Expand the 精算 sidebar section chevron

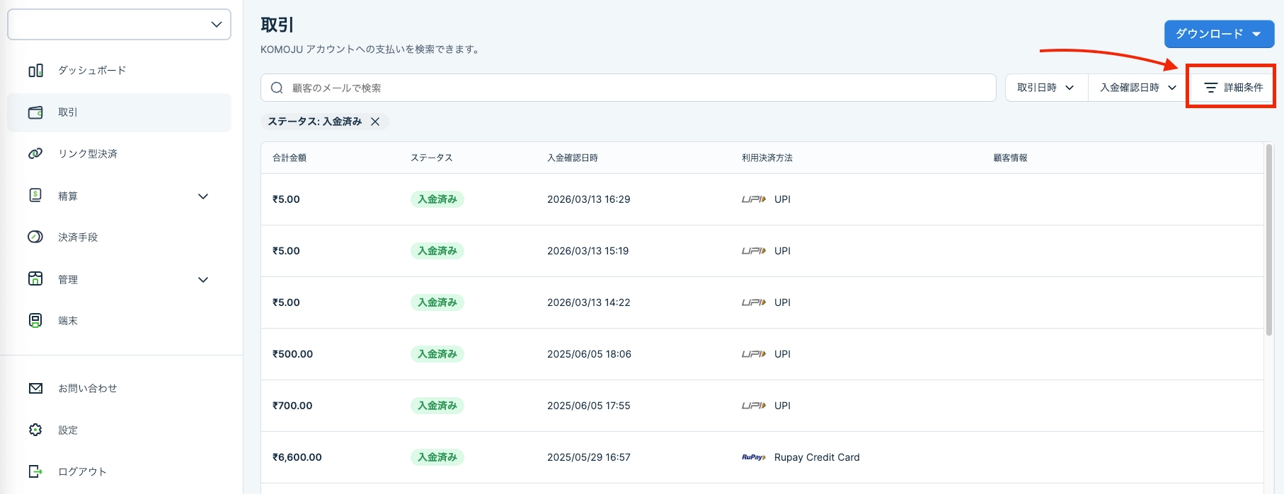[x=203, y=196]
